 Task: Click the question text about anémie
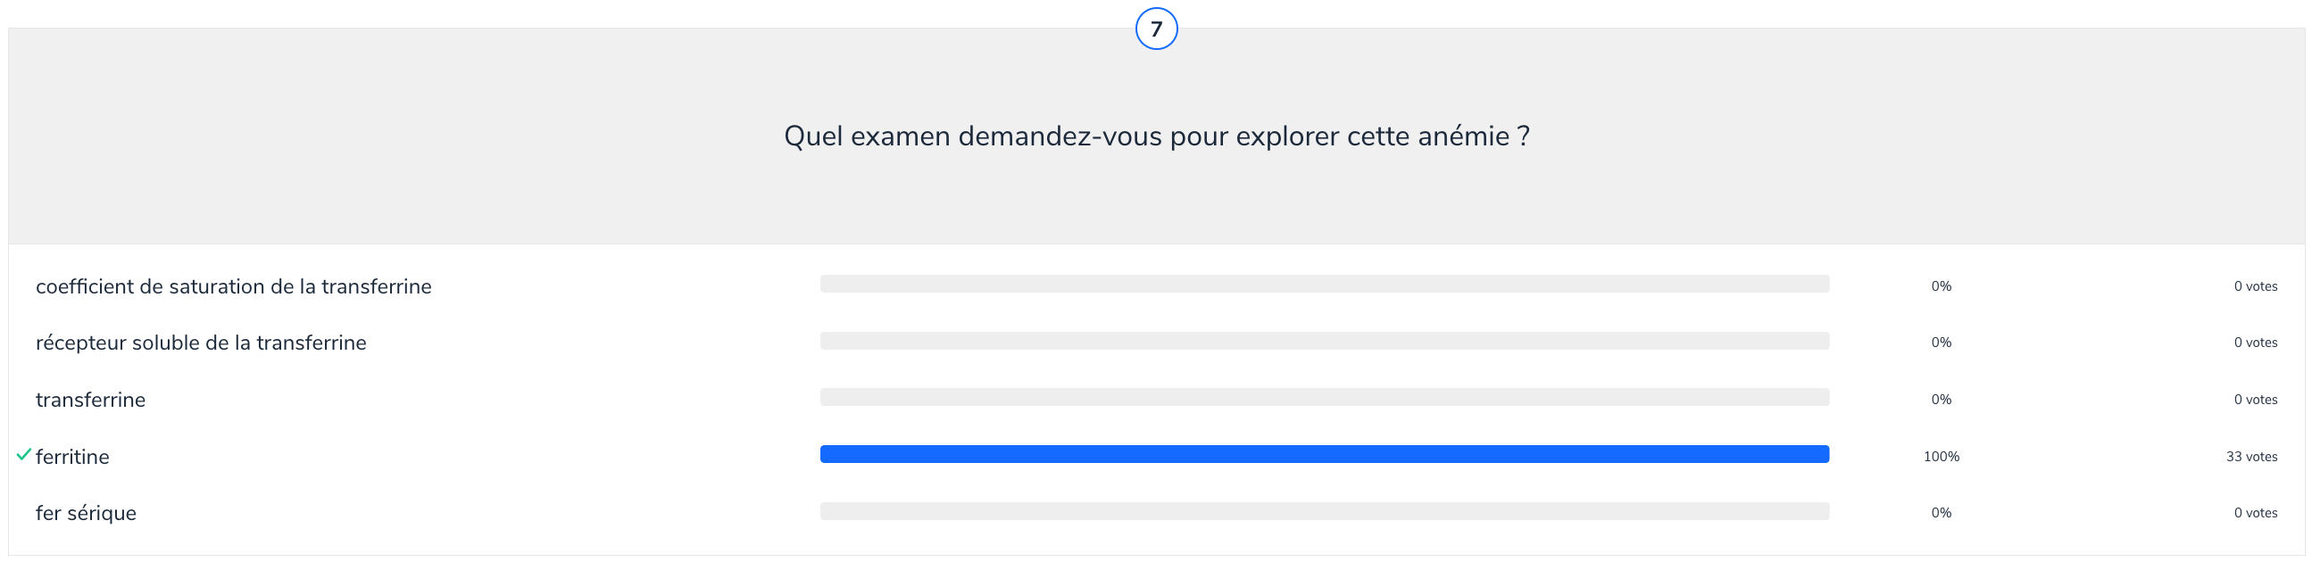1156,136
